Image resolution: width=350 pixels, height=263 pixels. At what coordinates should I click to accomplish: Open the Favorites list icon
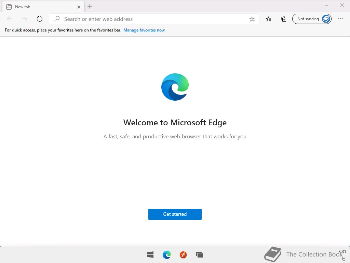(x=269, y=19)
